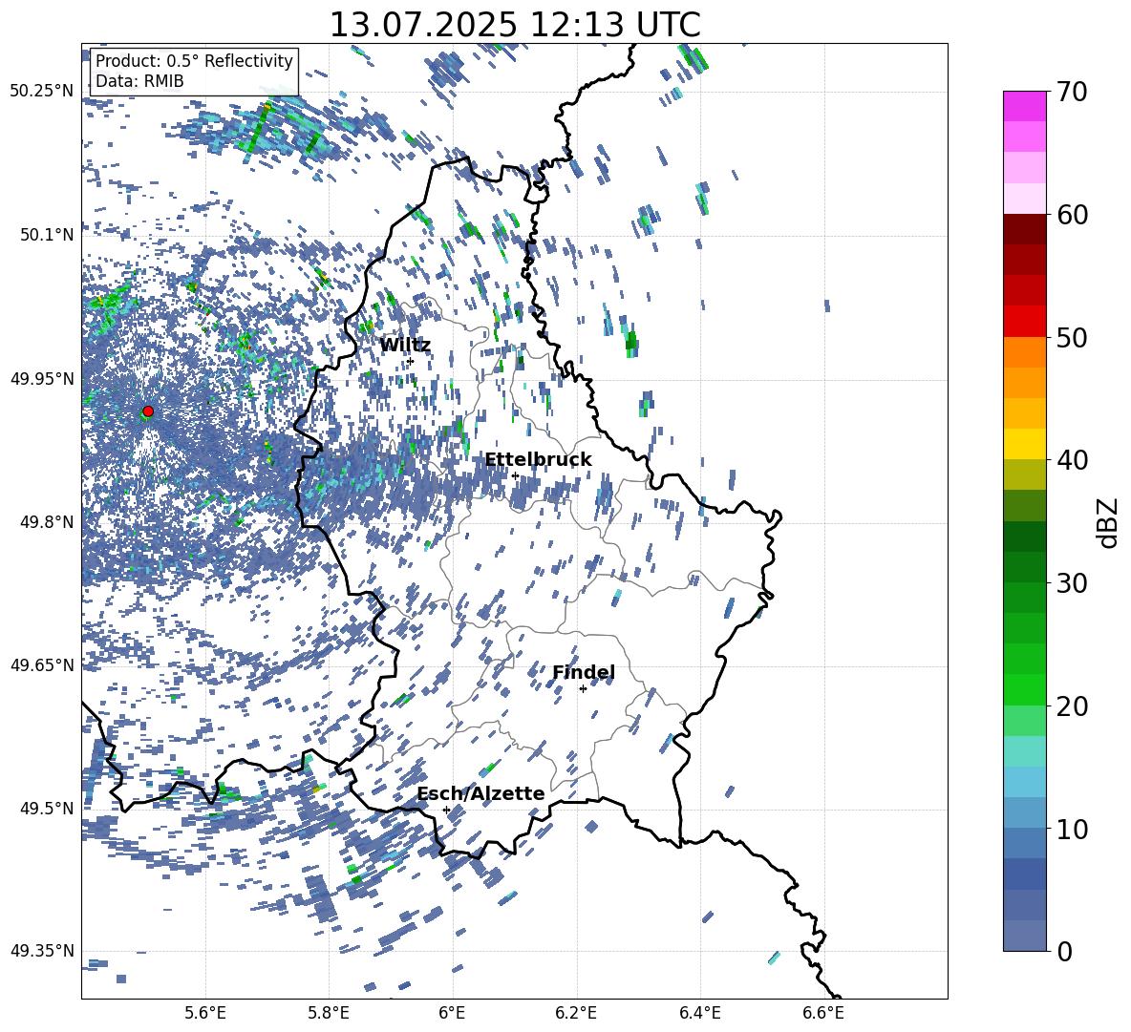Click the 60 colorbar tick value
1131x1032 pixels.
pyautogui.click(x=1072, y=215)
